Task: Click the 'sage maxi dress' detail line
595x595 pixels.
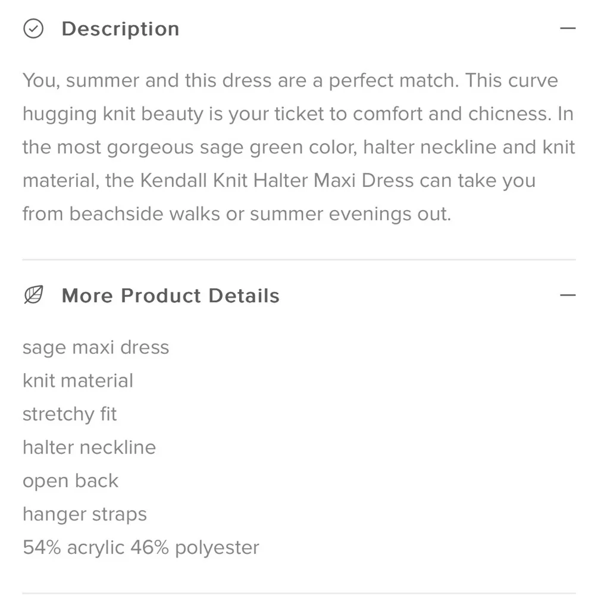Action: 96,347
